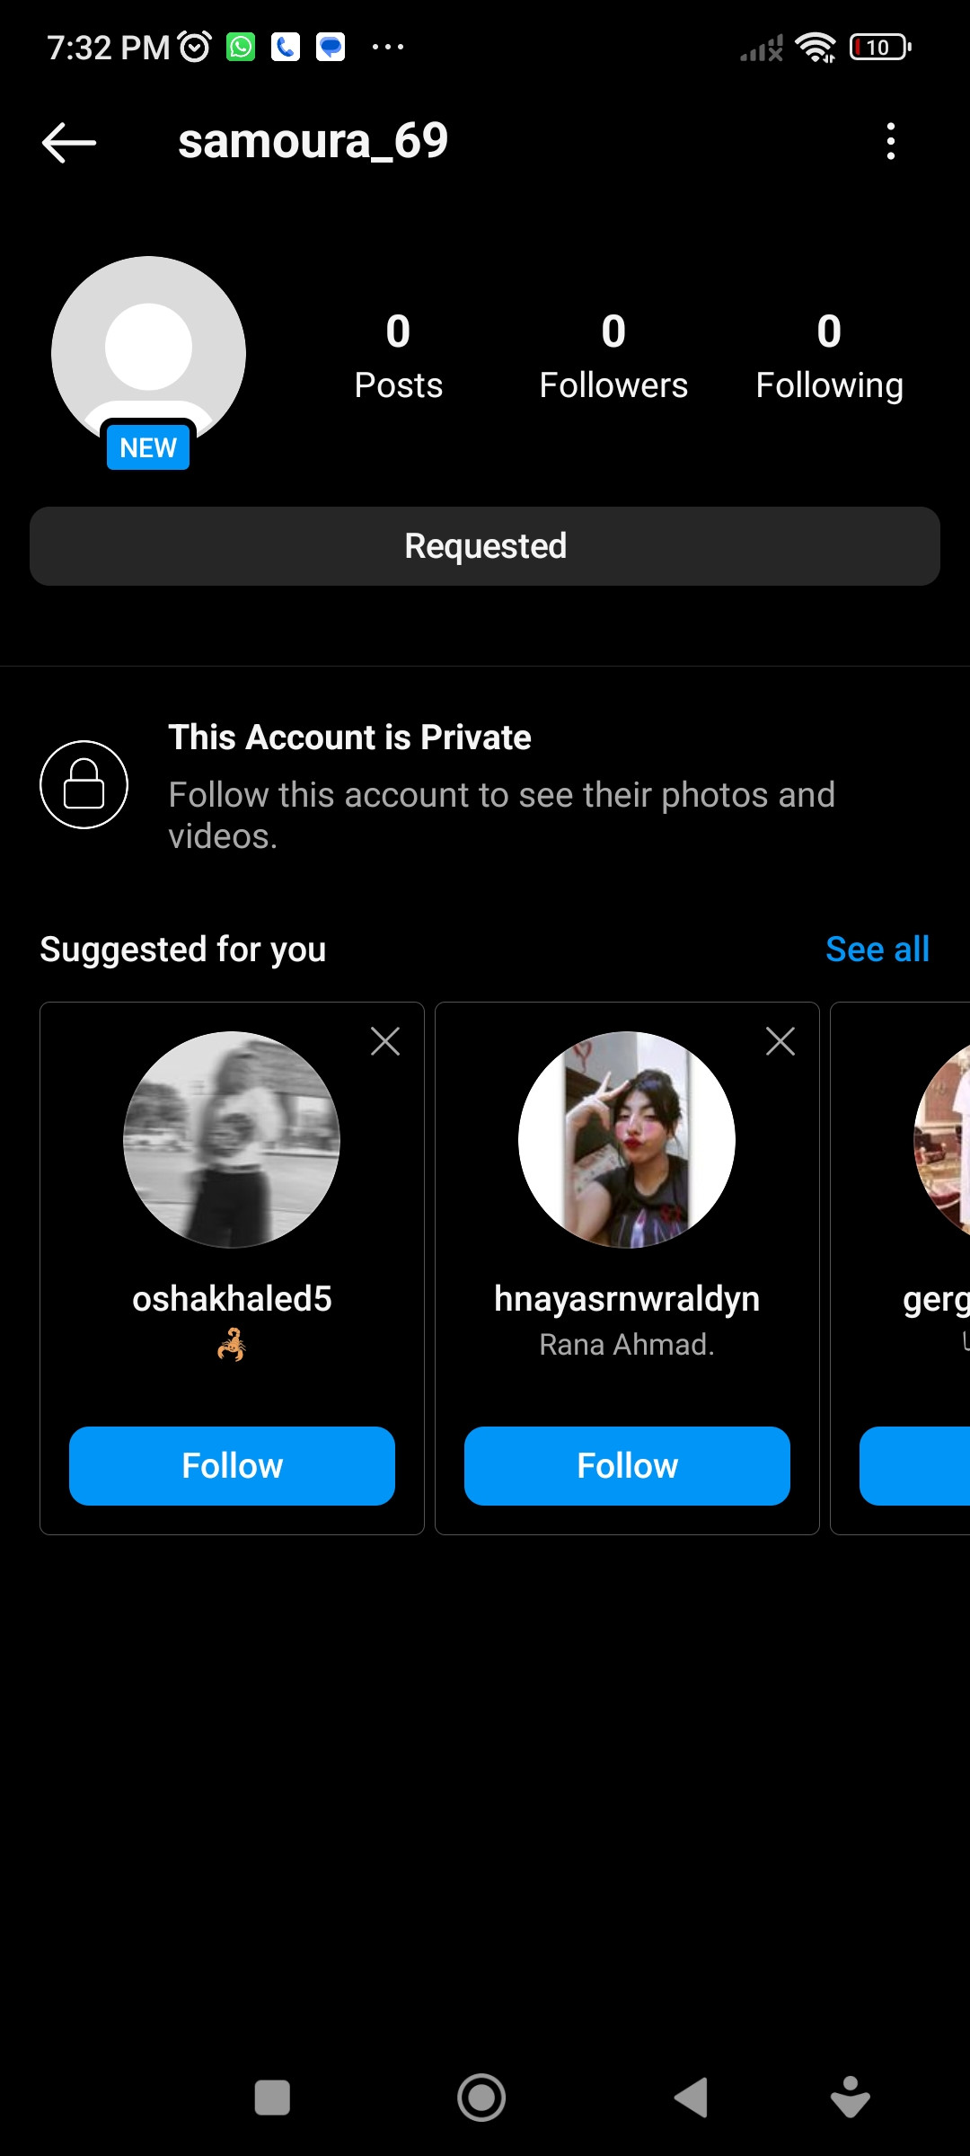View samoura_69 profile picture
This screenshot has height=2156, width=970.
point(148,353)
